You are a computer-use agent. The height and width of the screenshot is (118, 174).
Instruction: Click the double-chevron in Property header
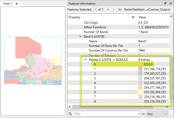click(x=133, y=17)
